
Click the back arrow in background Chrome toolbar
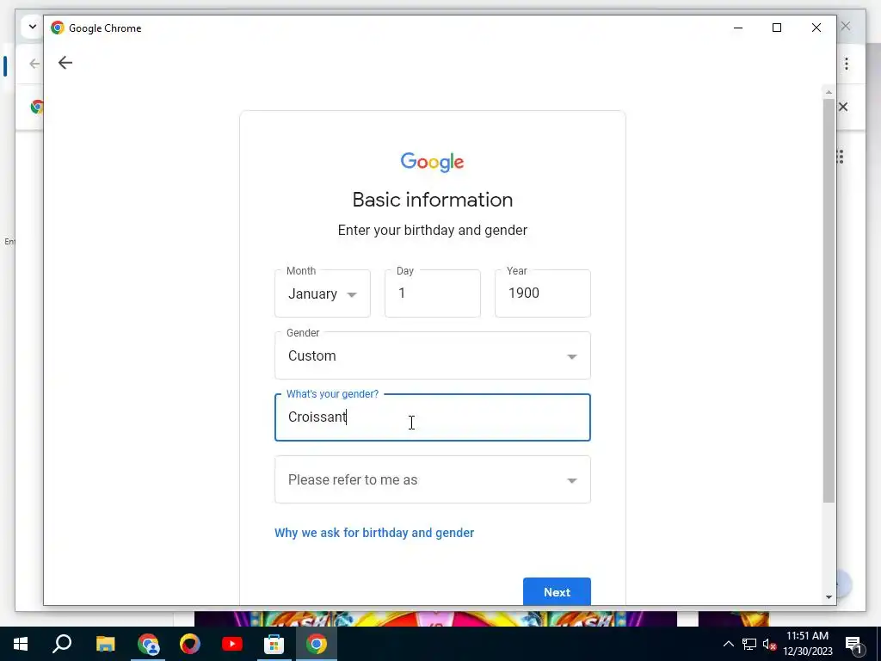34,64
